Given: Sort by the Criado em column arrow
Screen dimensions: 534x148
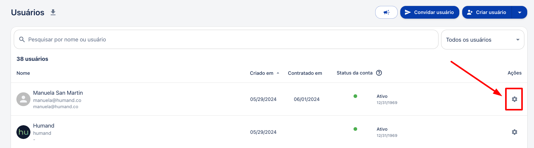Looking at the screenshot, I should [278, 73].
